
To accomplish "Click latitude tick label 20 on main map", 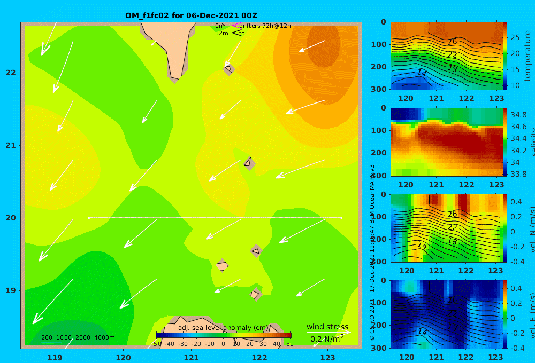I will click(11, 218).
